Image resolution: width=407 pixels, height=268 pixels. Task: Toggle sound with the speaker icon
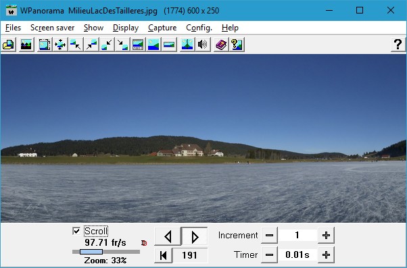tap(203, 45)
